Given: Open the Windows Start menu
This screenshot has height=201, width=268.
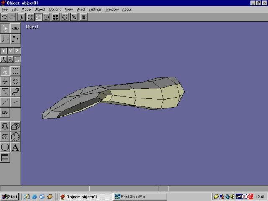Looking at the screenshot, I should pos(10,196).
